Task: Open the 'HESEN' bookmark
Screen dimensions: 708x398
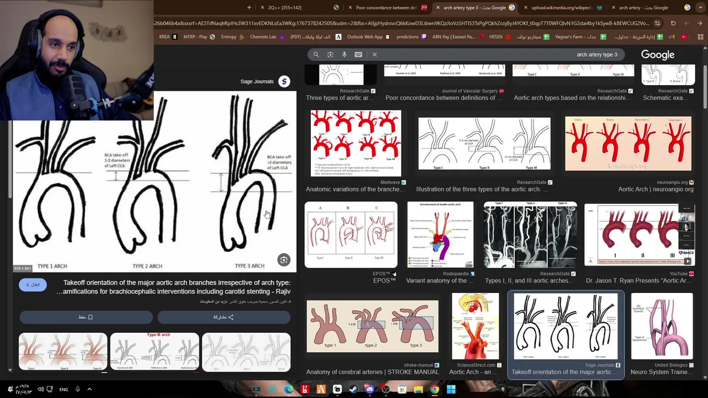Action: click(x=500, y=37)
